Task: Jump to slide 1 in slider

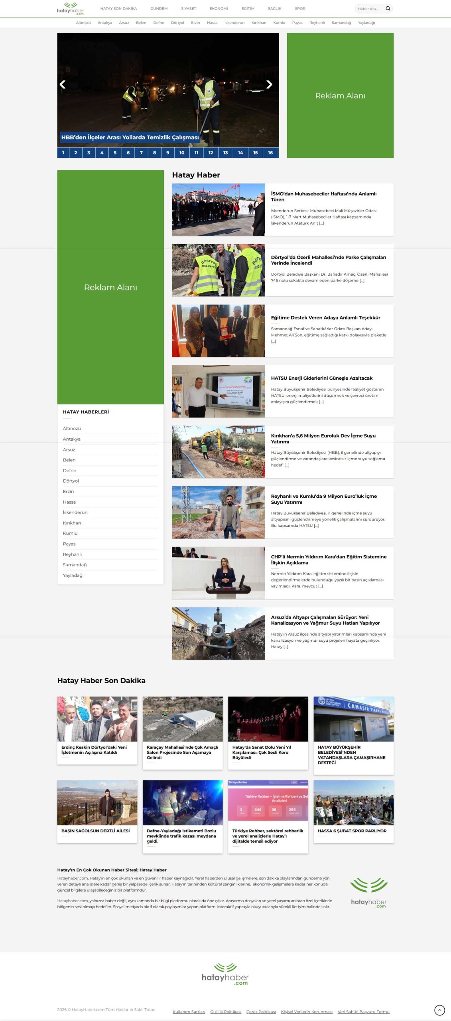Action: [63, 152]
